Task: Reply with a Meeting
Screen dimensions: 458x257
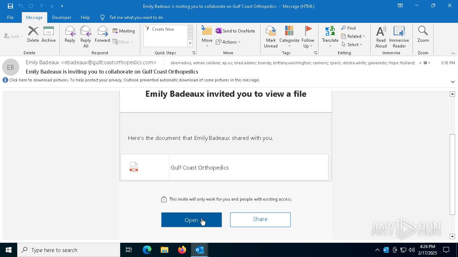Action: tap(124, 31)
